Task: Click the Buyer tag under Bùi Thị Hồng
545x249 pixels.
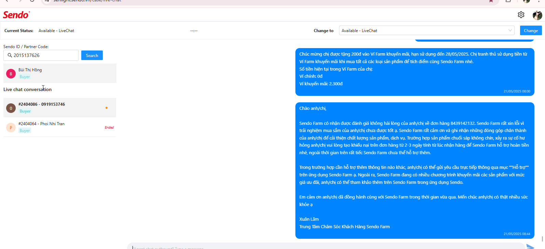Action: click(x=25, y=77)
